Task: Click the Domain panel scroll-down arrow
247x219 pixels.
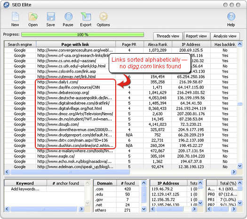Action: pyautogui.click(x=144, y=209)
